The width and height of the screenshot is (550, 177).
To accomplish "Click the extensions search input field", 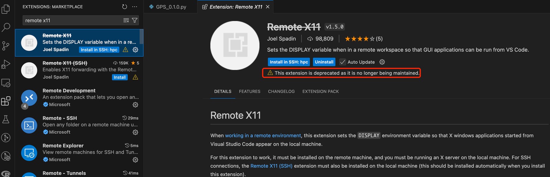I will (72, 21).
